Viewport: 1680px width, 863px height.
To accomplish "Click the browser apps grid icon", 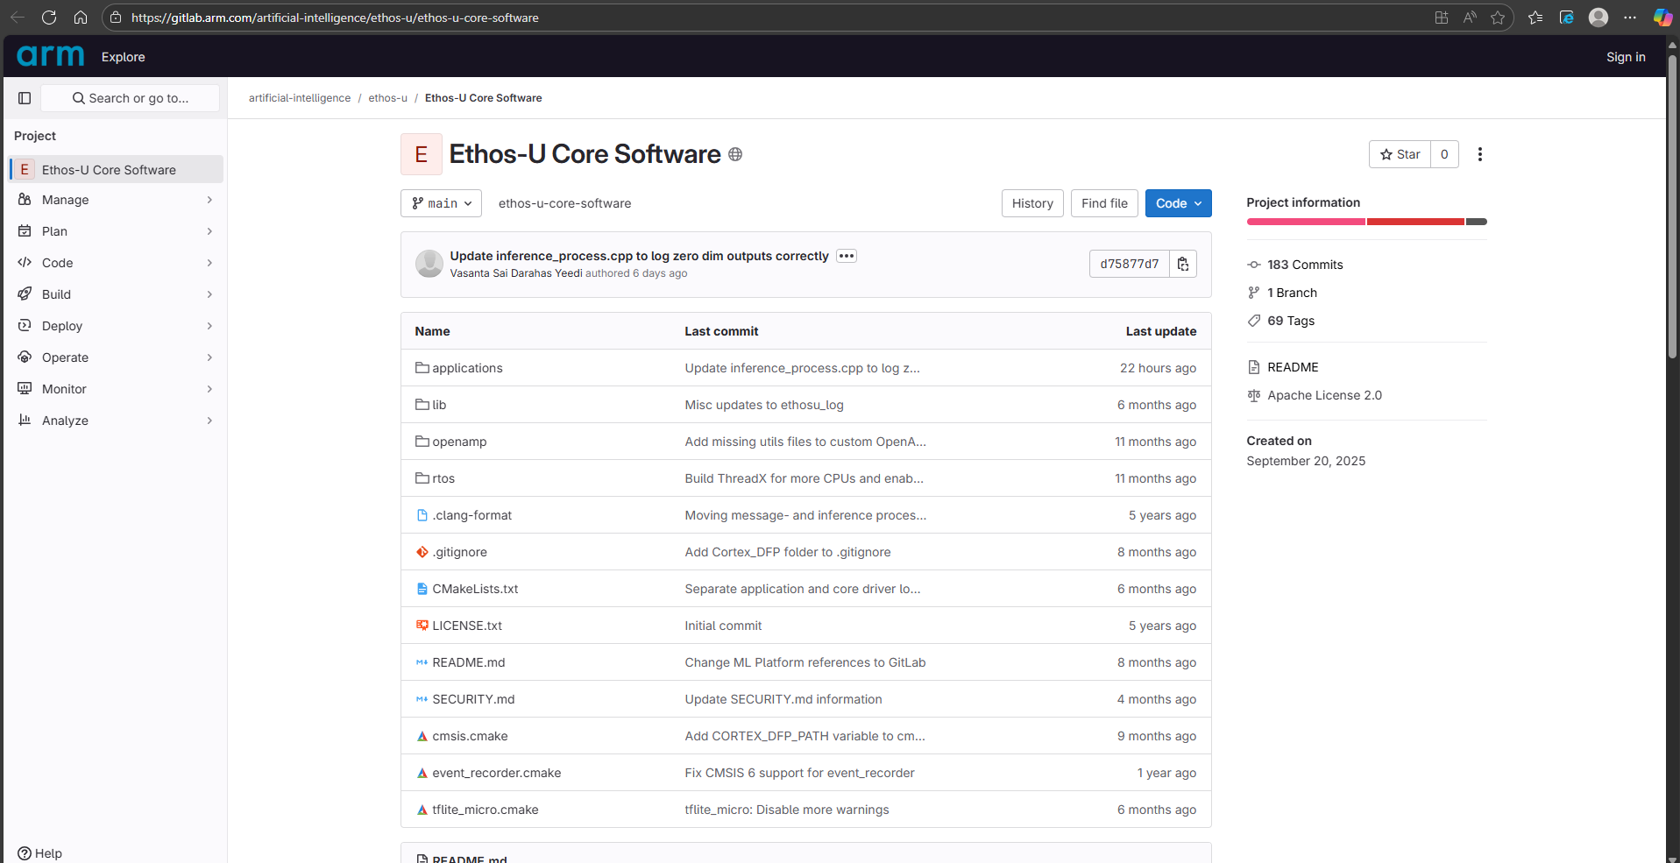I will click(1442, 18).
